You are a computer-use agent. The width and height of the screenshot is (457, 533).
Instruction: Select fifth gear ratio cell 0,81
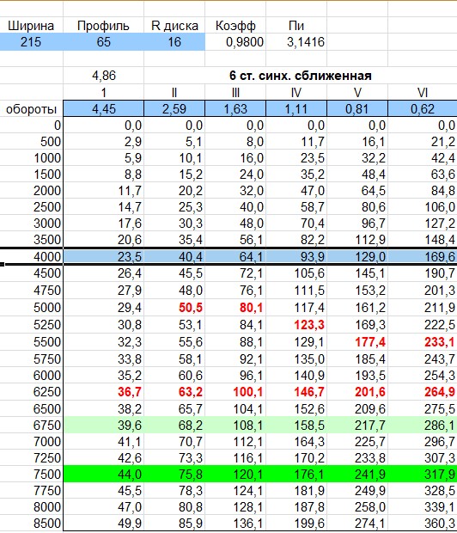[x=357, y=109]
